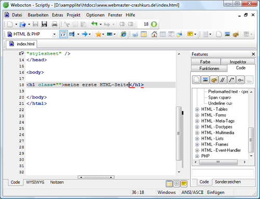Open the Farbe tab in Features
Screen dimensions: 260x199
pyautogui.click(x=205, y=62)
